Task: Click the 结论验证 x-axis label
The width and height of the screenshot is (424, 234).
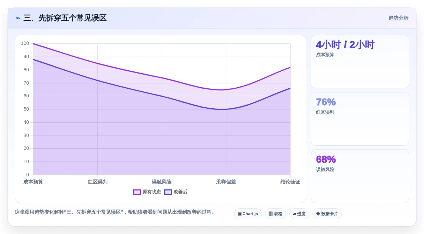Action: [x=290, y=182]
